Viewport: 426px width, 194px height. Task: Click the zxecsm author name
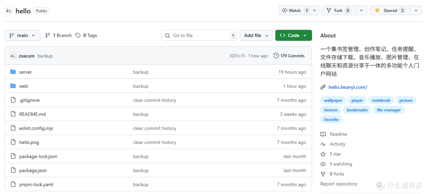point(27,56)
